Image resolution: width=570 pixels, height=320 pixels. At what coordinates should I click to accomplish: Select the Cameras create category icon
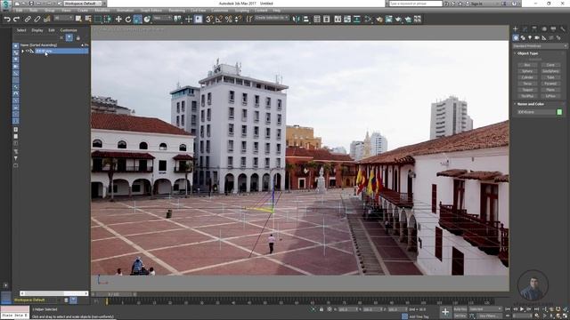537,37
